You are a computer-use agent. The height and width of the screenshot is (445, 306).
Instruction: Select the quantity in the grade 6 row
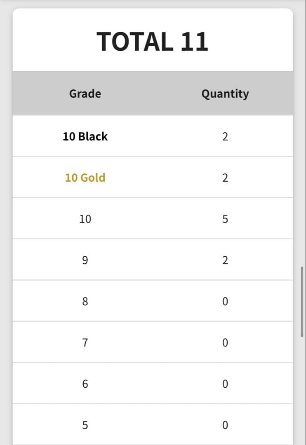click(225, 384)
